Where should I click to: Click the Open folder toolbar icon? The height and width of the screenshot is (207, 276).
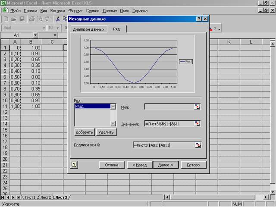[14, 19]
